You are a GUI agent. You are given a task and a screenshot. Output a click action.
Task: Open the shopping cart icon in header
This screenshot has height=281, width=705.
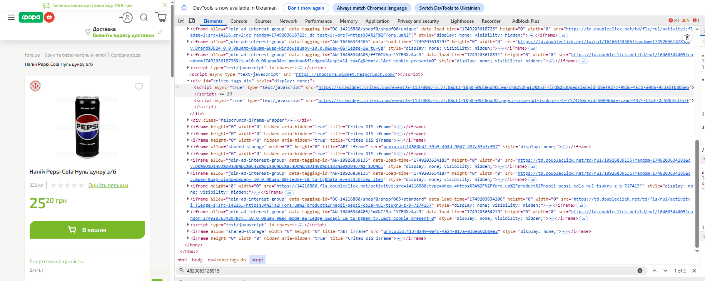[161, 17]
